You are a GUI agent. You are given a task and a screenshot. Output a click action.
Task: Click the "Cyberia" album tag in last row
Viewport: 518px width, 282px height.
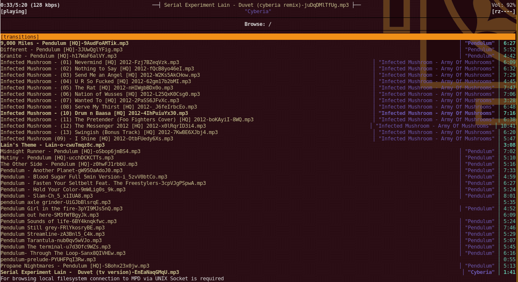tap(481, 272)
